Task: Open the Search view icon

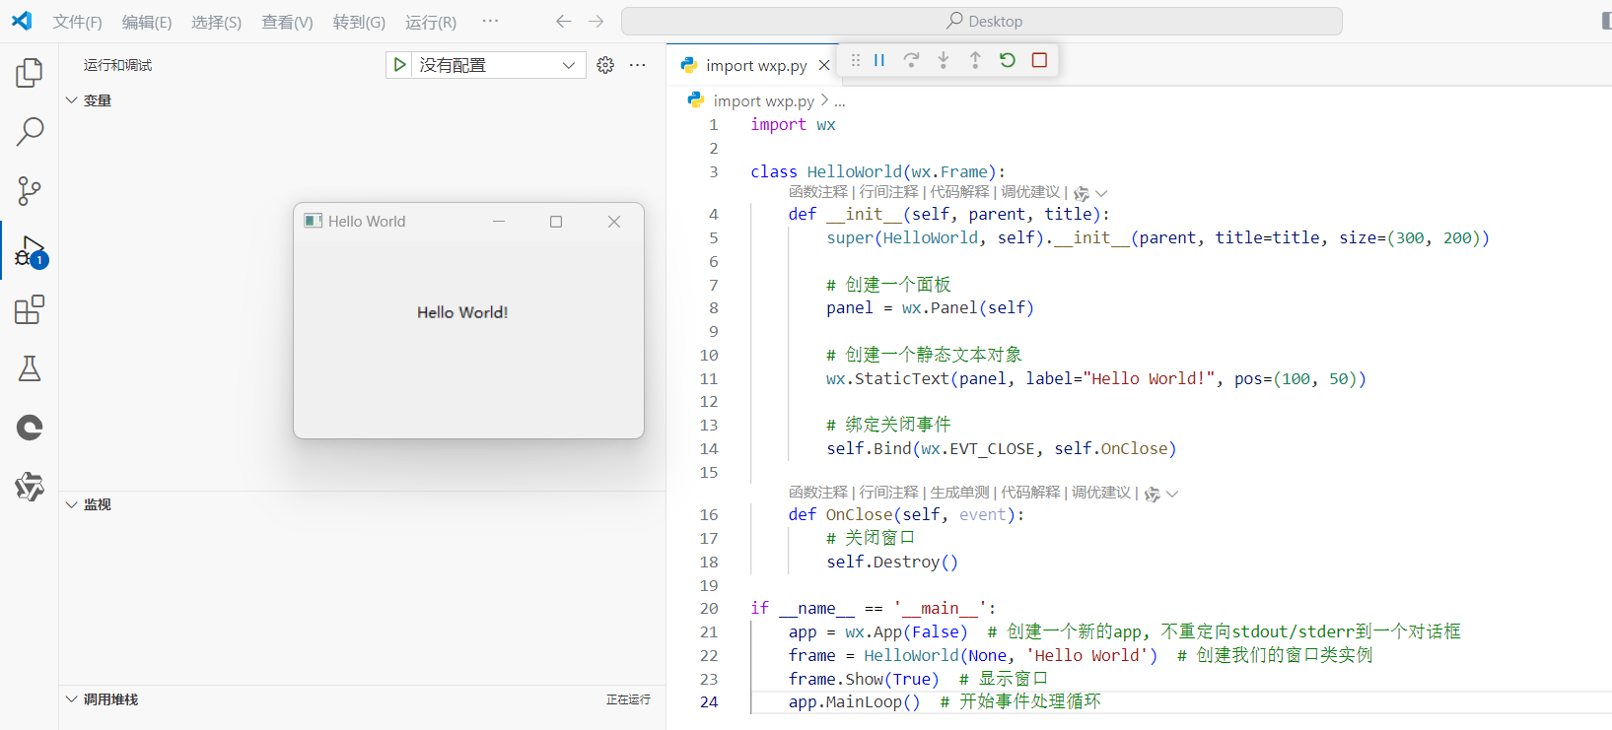Action: point(30,131)
